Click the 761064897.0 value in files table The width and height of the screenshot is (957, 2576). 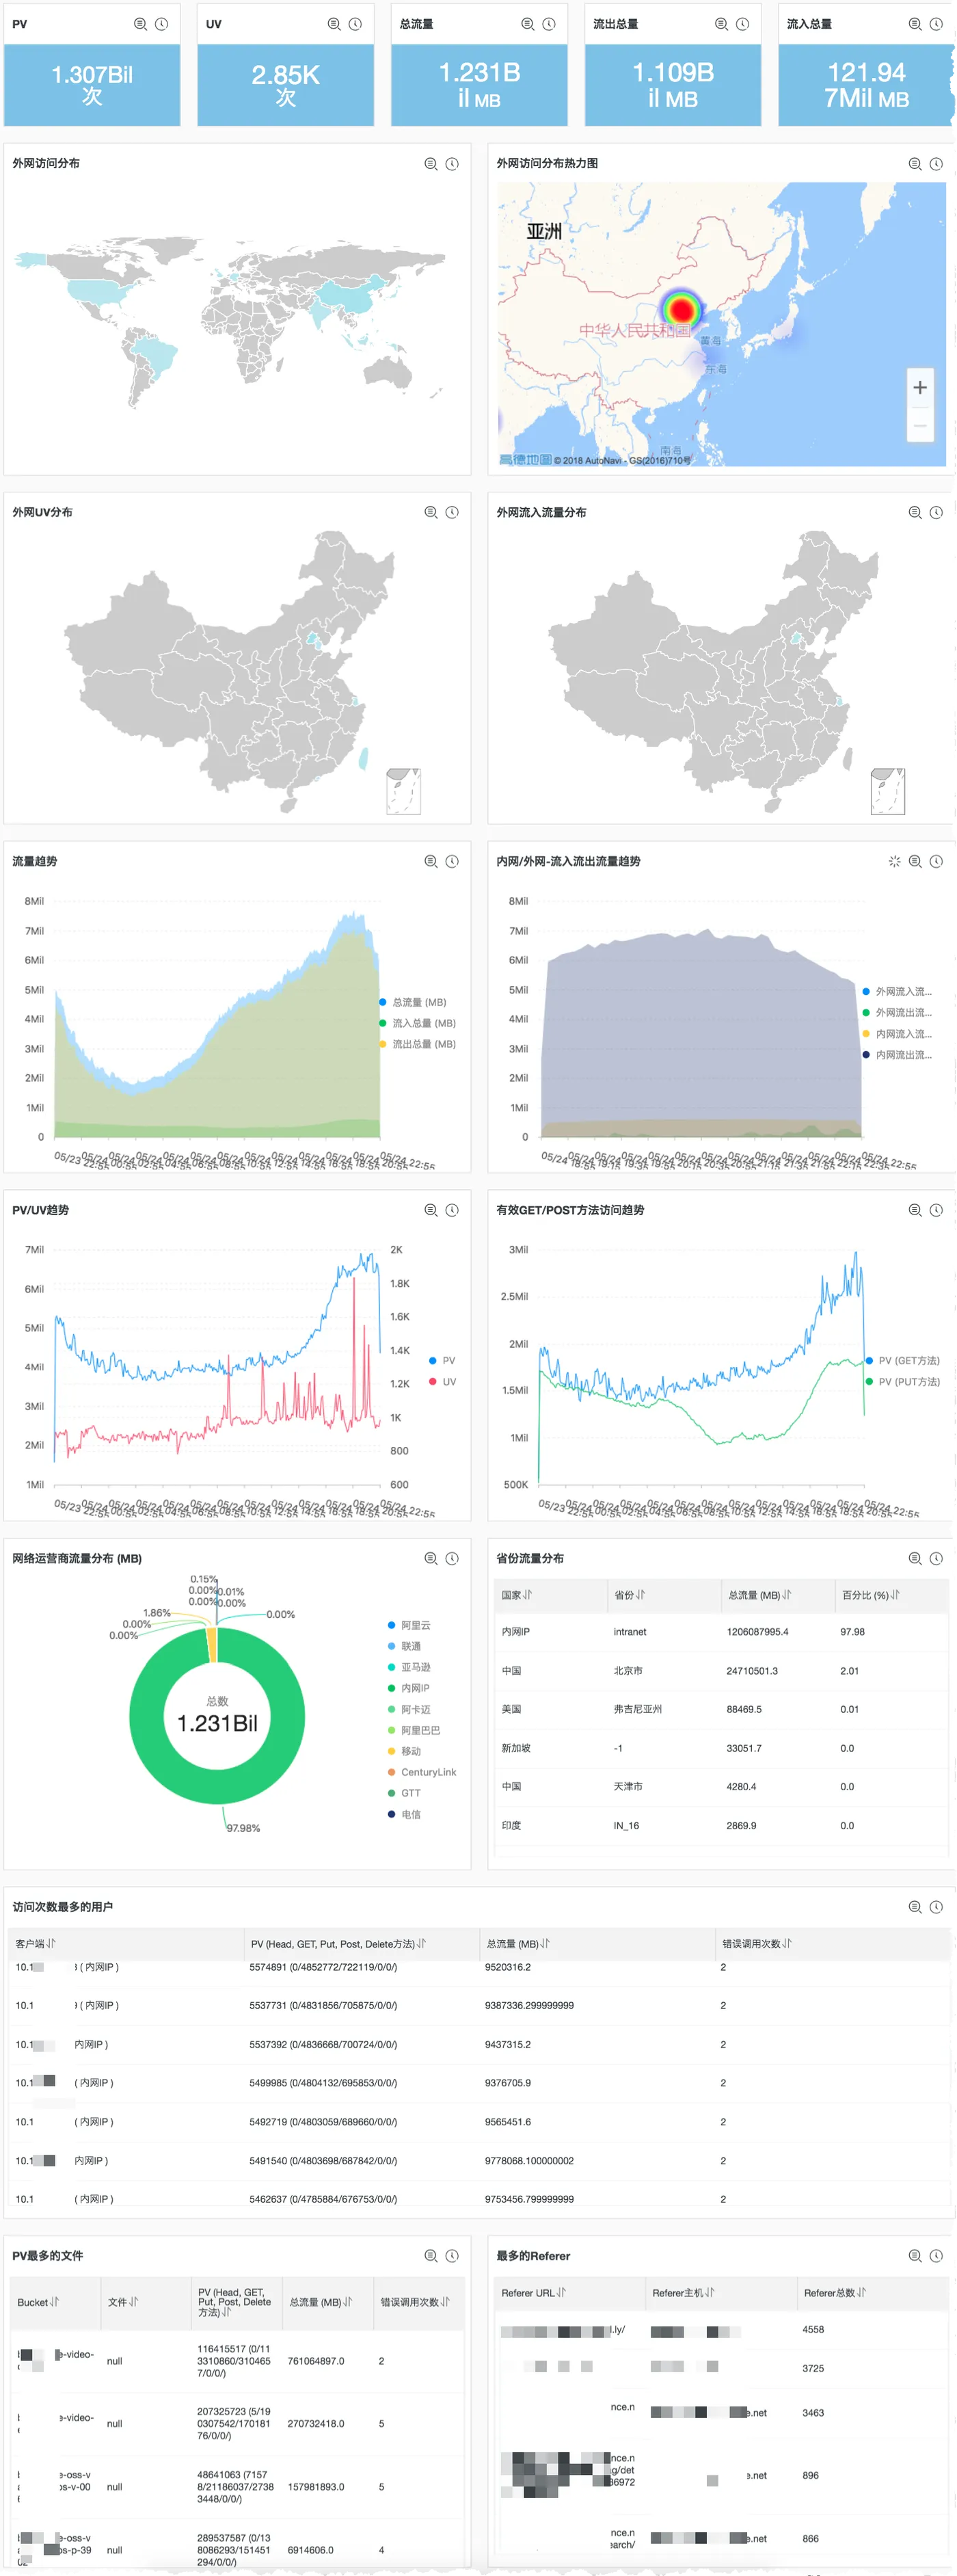pos(316,2361)
